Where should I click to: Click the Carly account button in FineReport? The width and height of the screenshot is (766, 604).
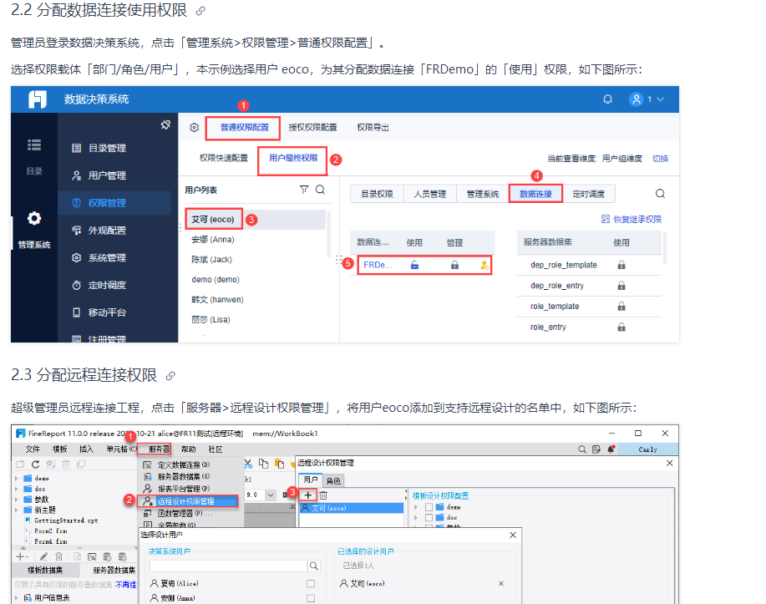(647, 449)
